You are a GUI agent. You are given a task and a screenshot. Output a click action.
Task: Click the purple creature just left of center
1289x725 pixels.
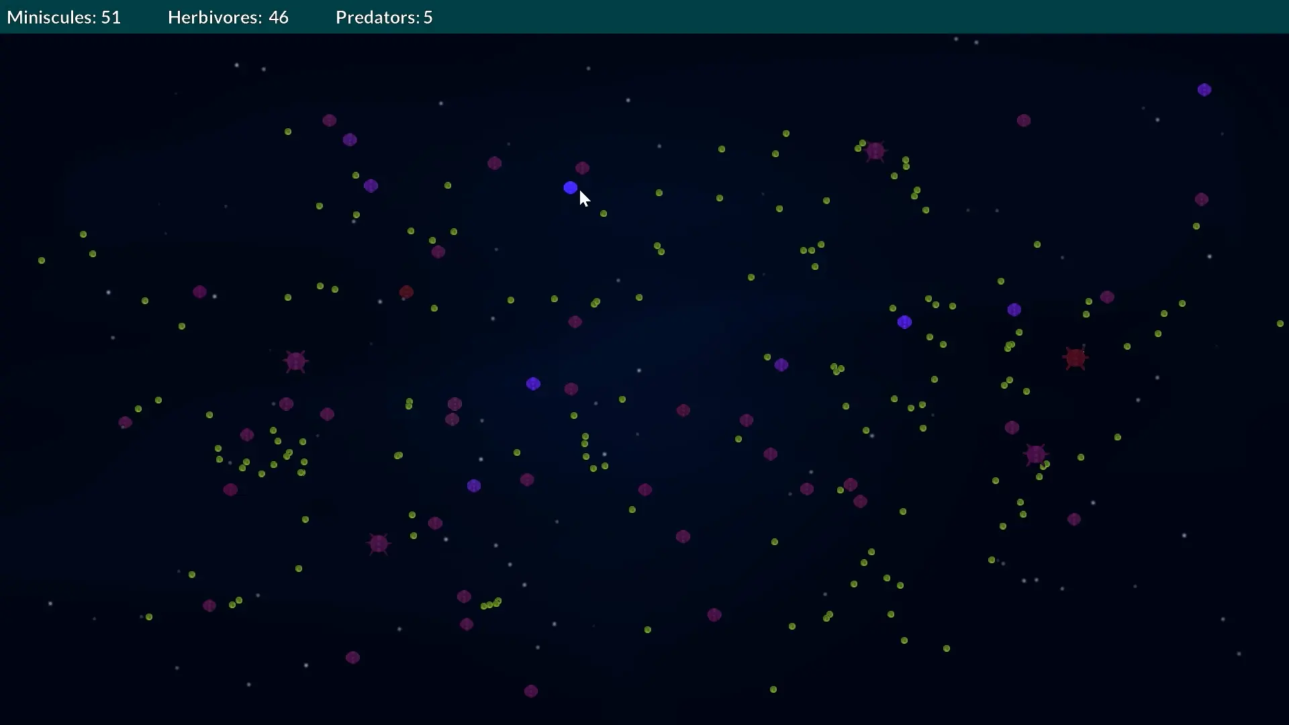click(533, 384)
